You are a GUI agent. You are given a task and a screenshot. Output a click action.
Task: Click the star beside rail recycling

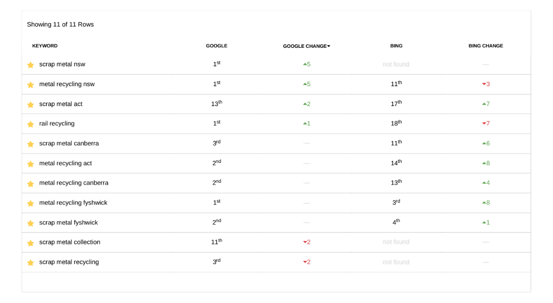point(31,124)
